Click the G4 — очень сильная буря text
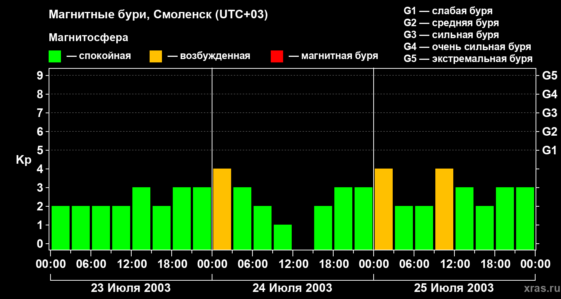The height and width of the screenshot is (299, 561). click(467, 47)
